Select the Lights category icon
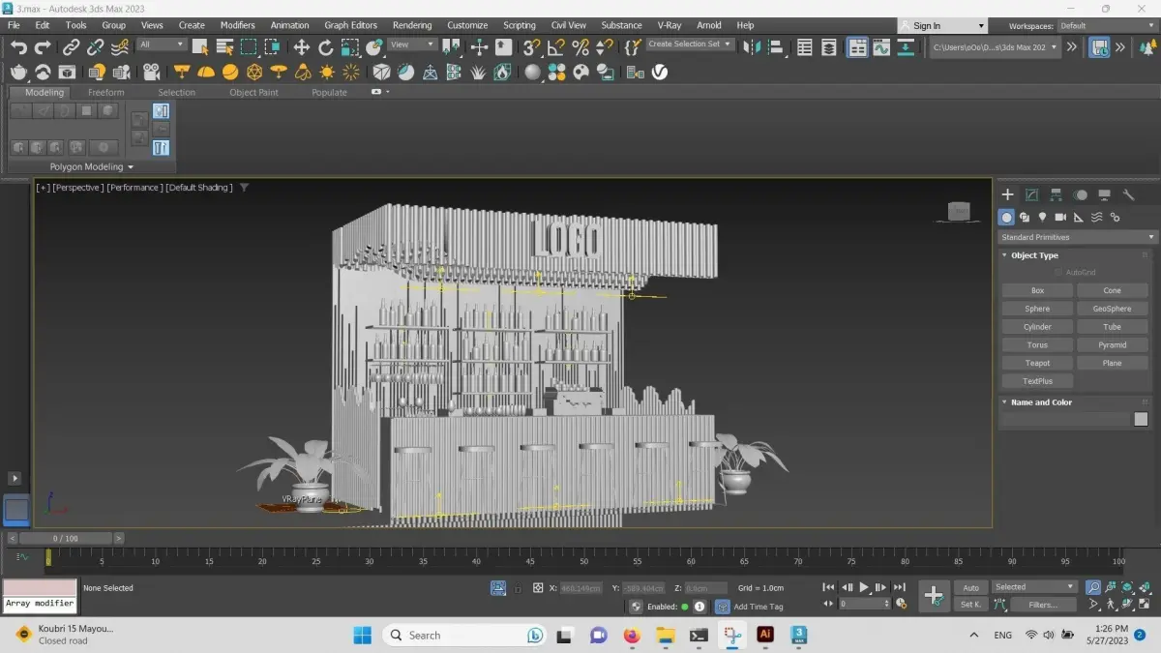1161x653 pixels. point(1042,218)
